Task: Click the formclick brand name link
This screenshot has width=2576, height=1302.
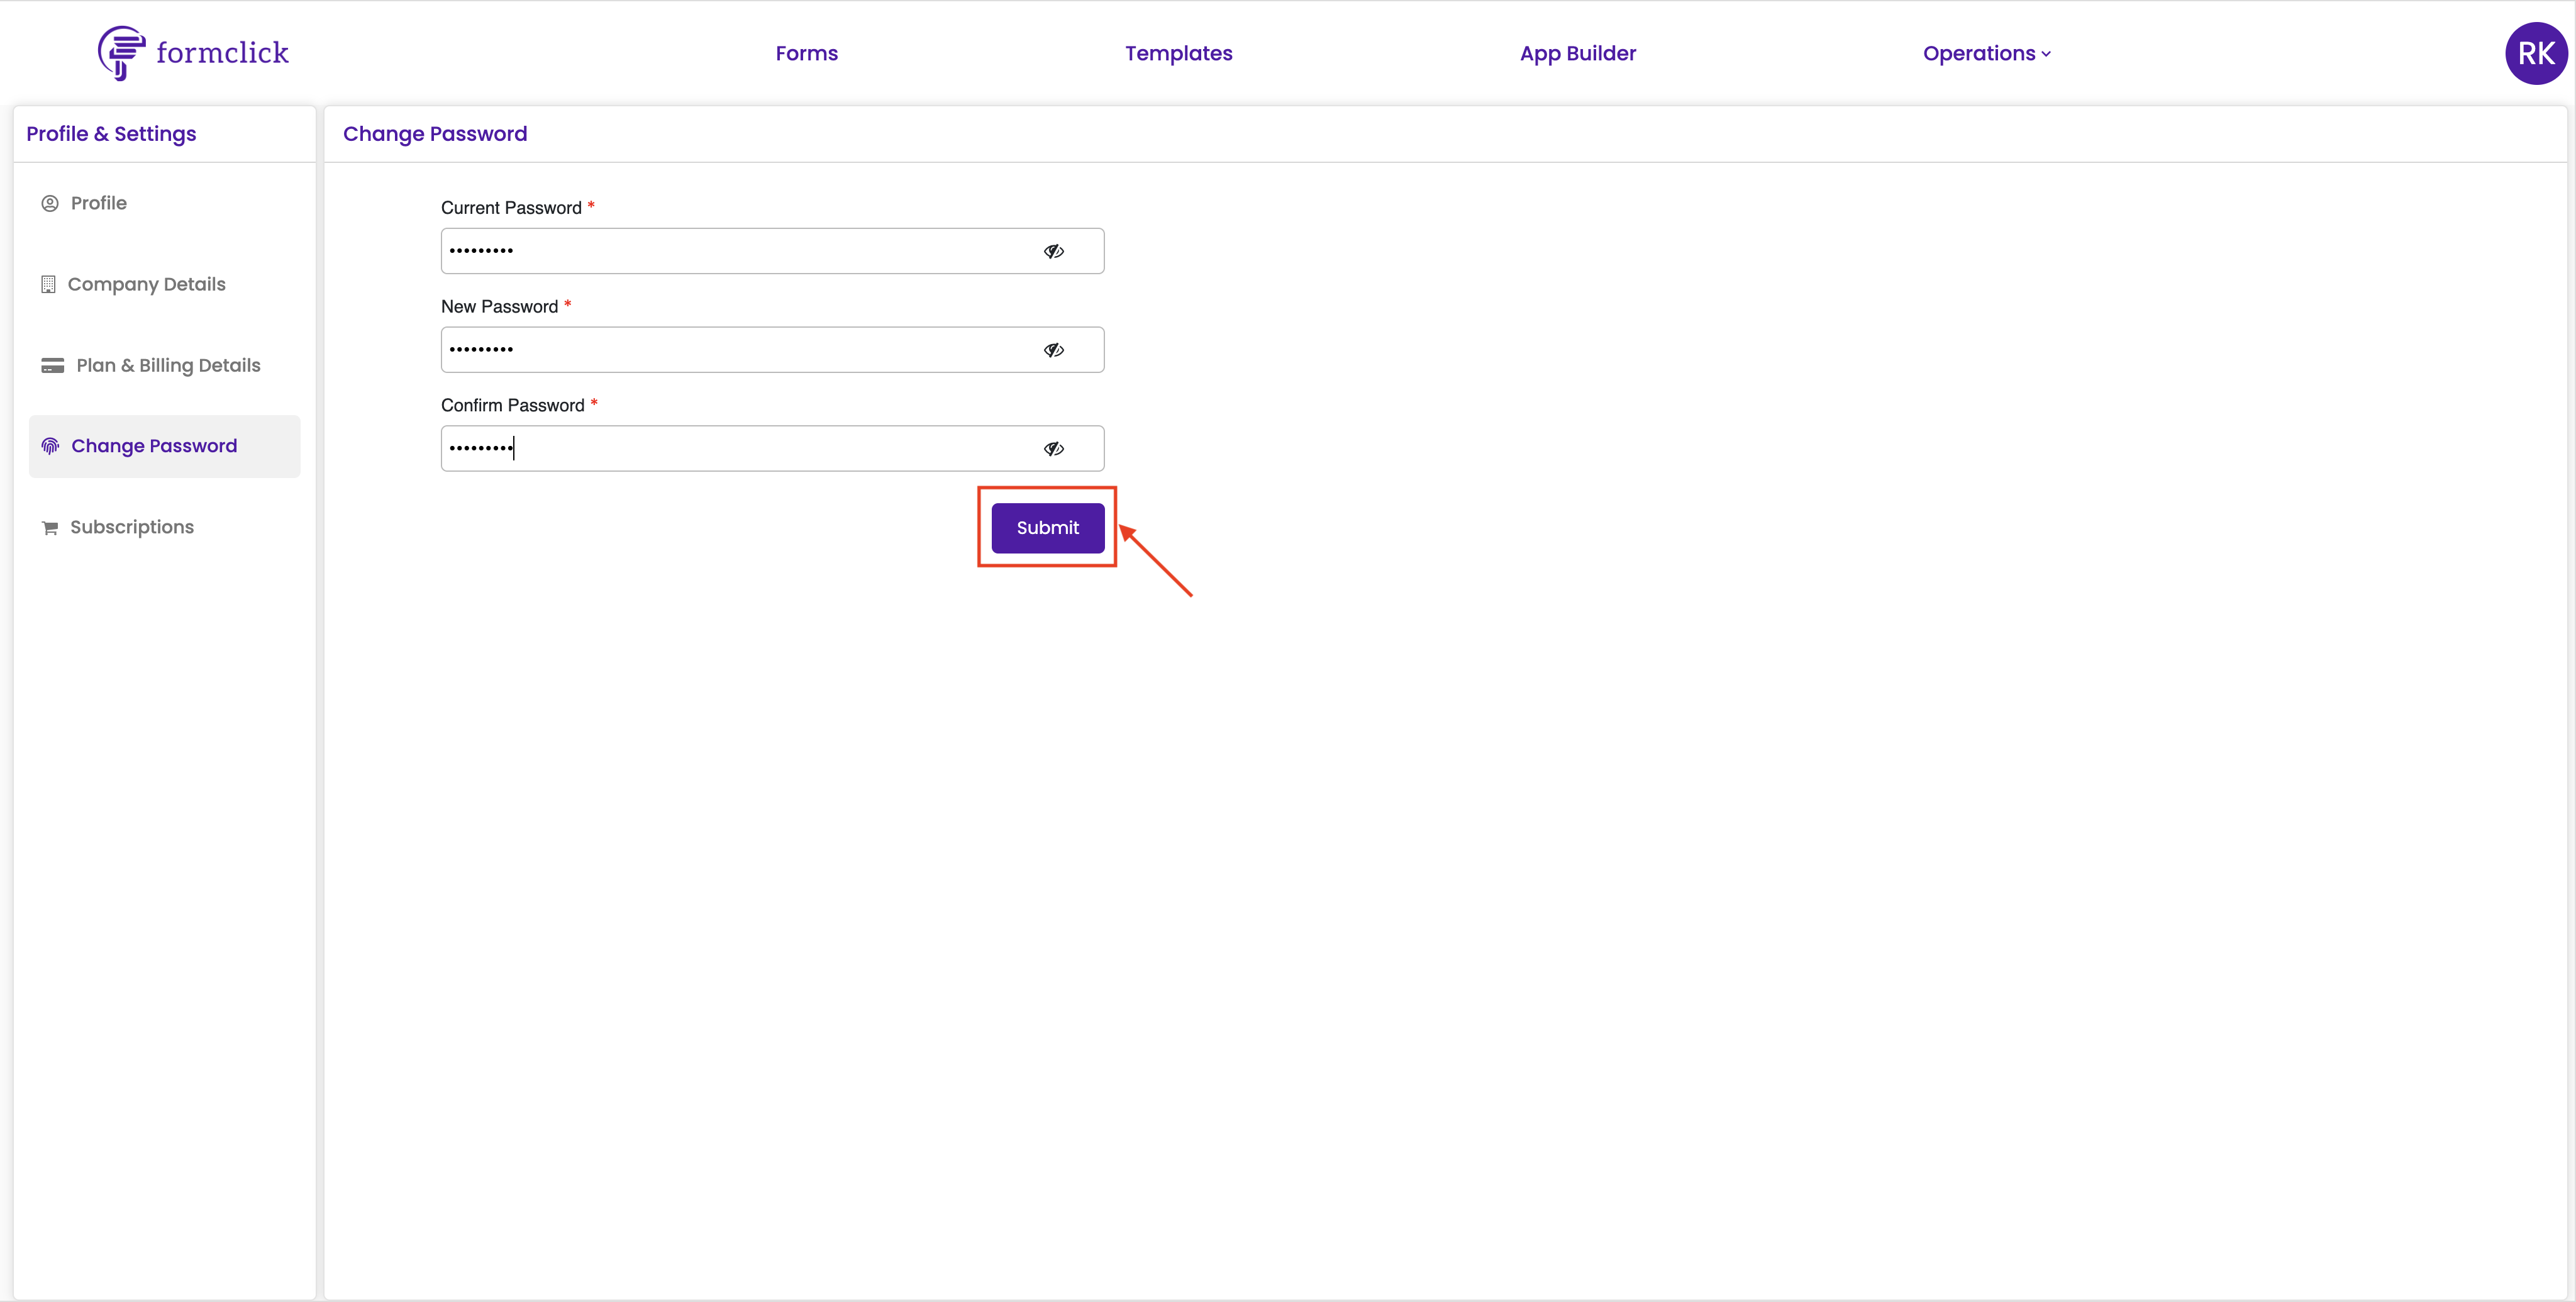Action: [x=222, y=52]
